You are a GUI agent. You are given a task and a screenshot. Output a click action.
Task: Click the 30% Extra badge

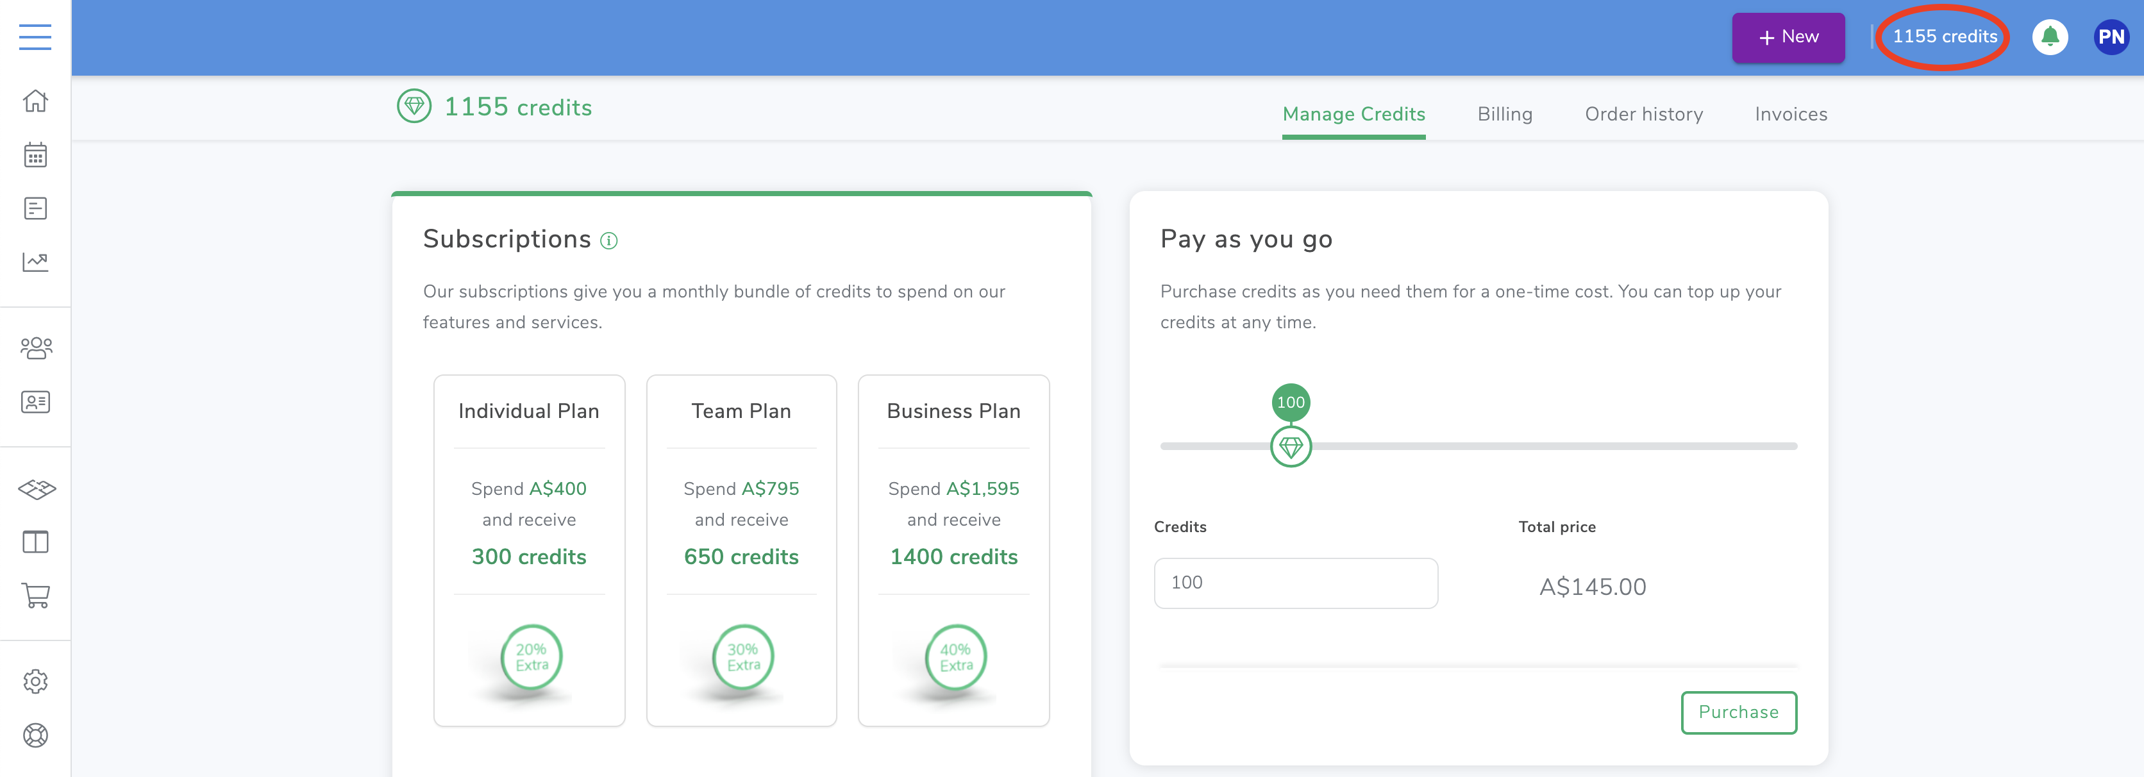pos(742,656)
